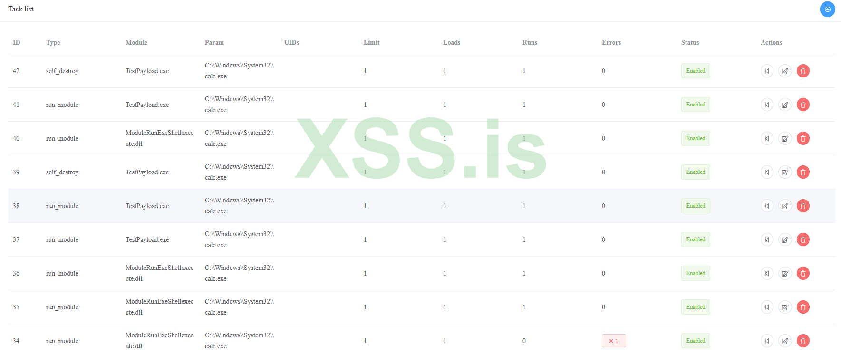
Task: Remove task 35 using the trash icon
Action: coord(803,307)
